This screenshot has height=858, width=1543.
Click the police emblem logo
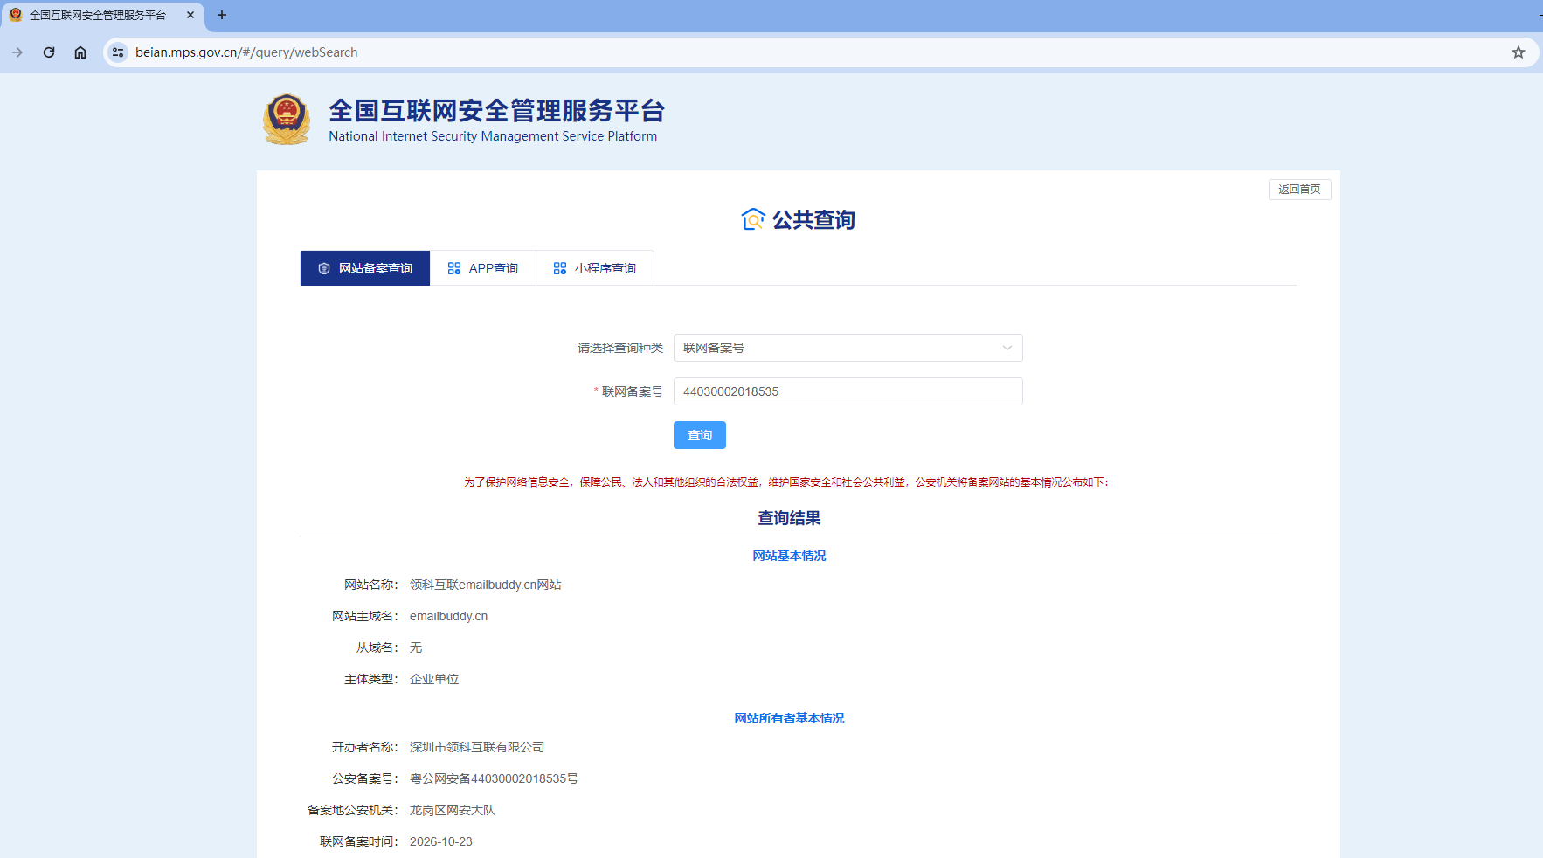tap(287, 120)
